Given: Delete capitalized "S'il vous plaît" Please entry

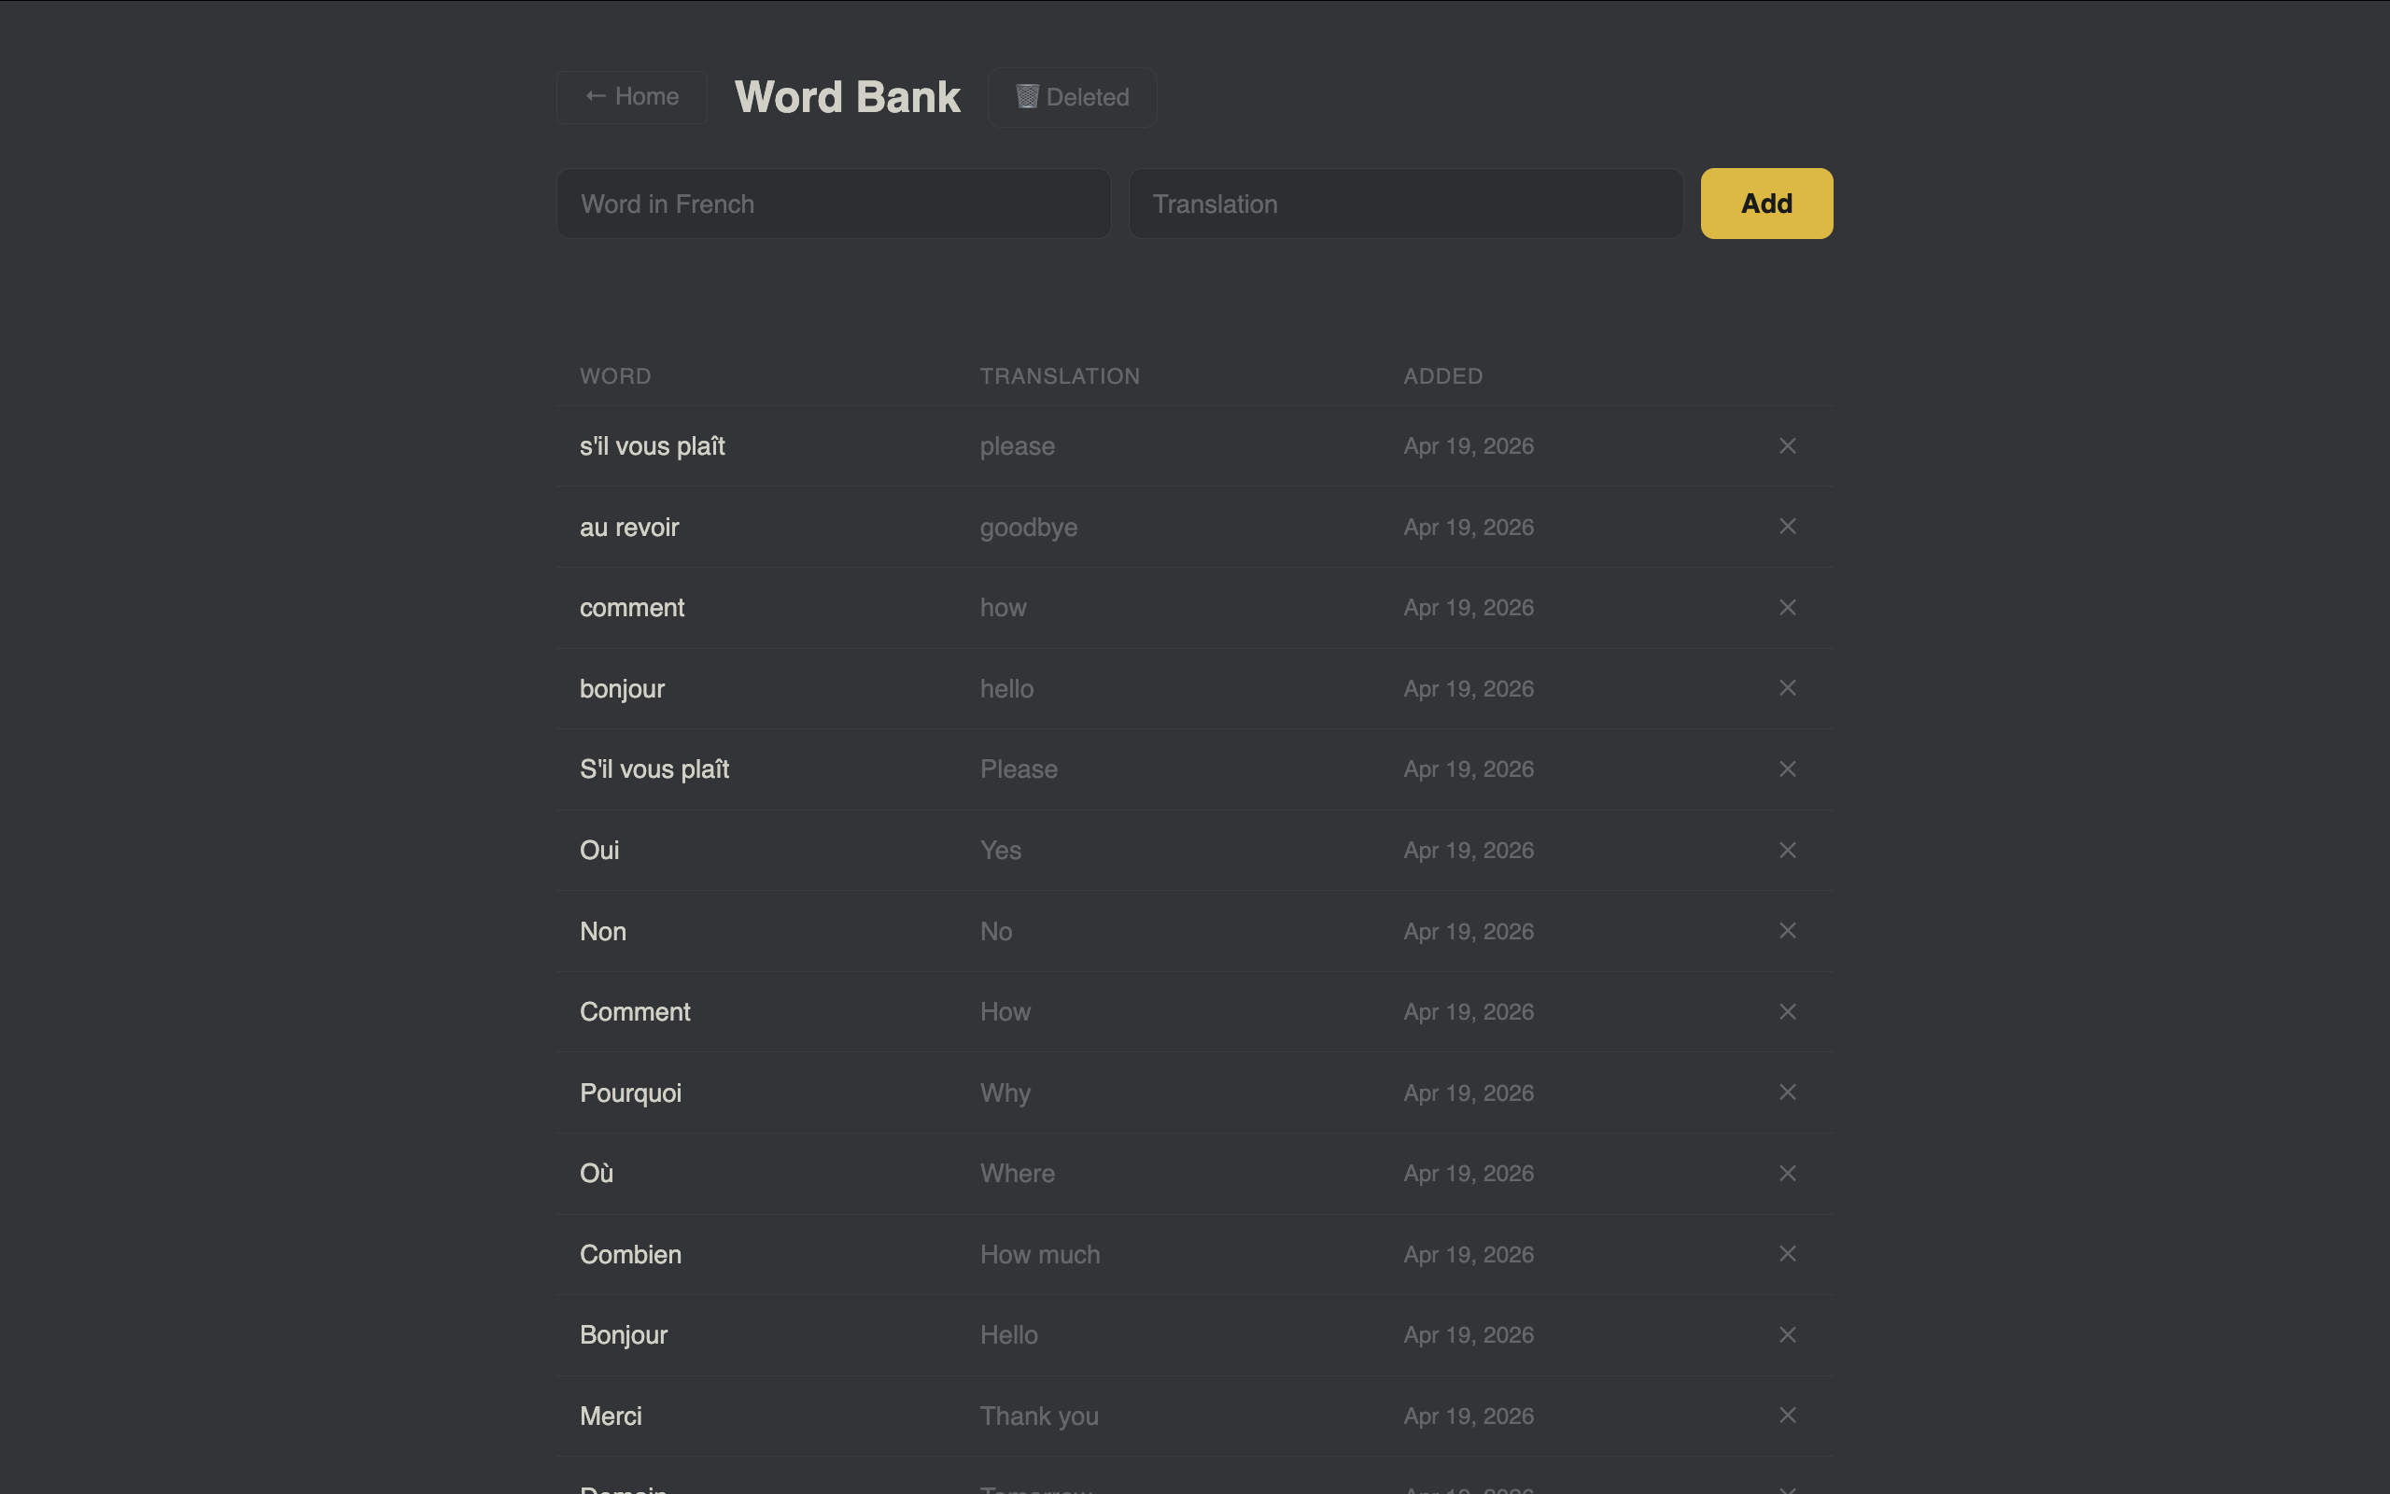Looking at the screenshot, I should pos(1787,768).
